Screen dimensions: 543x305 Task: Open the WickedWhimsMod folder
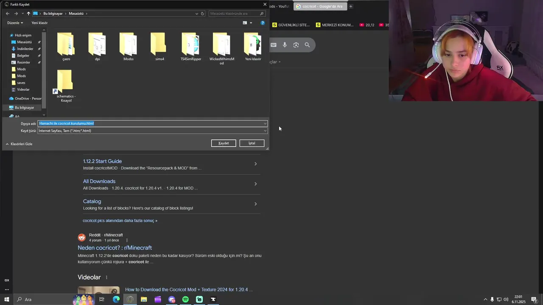(x=222, y=49)
